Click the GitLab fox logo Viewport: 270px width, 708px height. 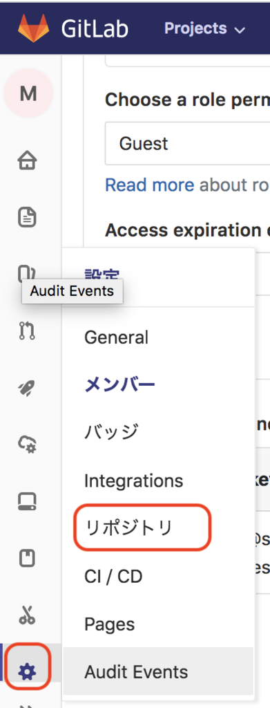(33, 28)
